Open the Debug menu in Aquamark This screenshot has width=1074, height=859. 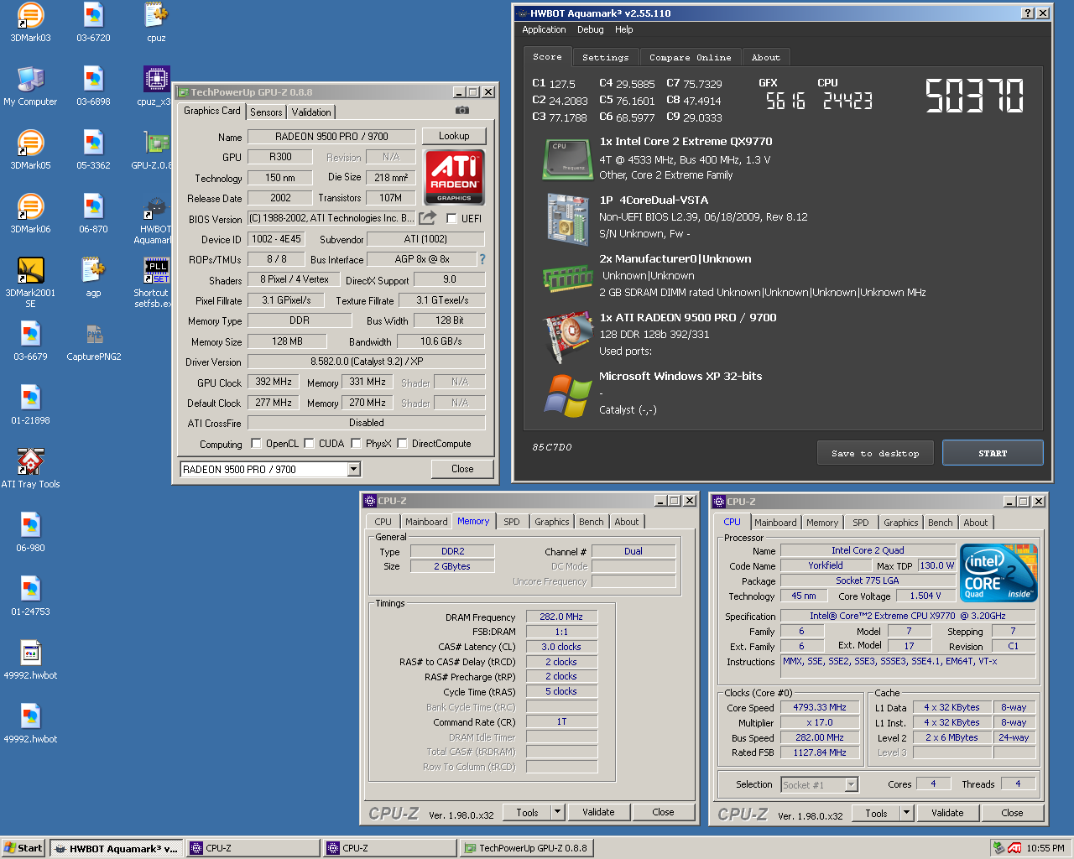[590, 29]
